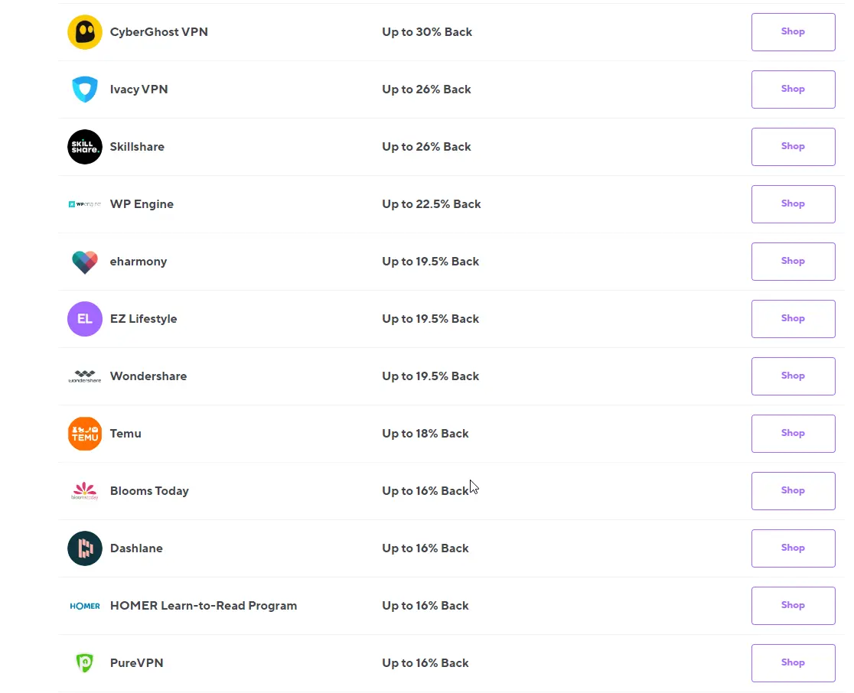Click the WP Engine small logo
Screen dimensions: 854x693
(x=84, y=204)
